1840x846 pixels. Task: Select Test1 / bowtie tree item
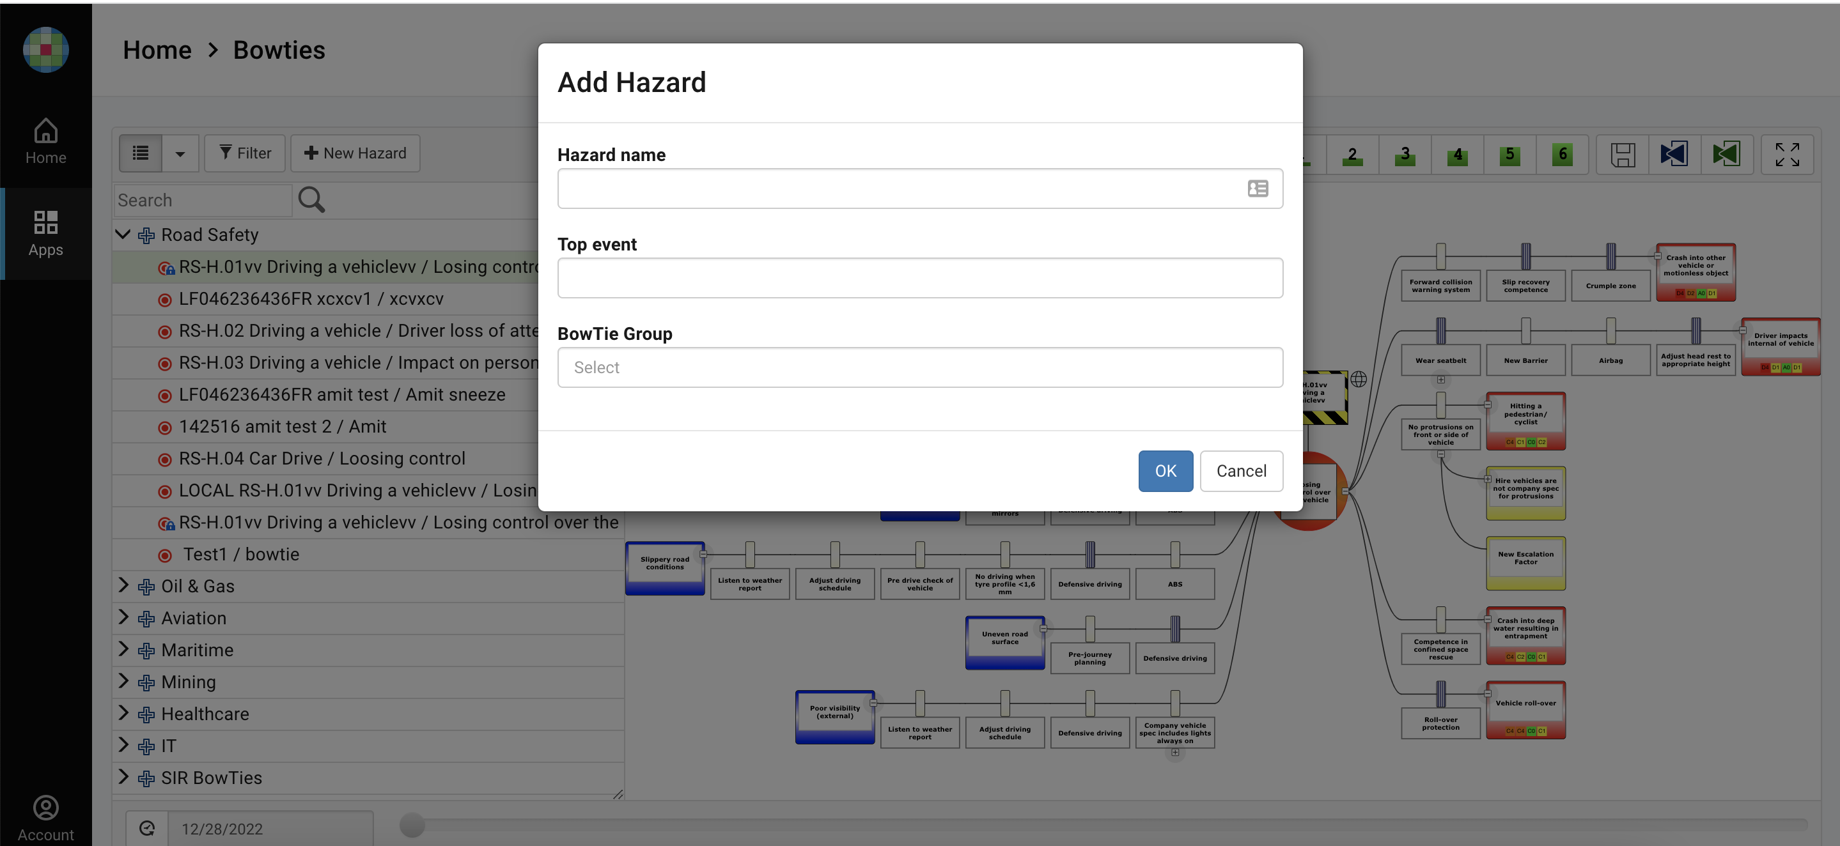[x=241, y=555]
